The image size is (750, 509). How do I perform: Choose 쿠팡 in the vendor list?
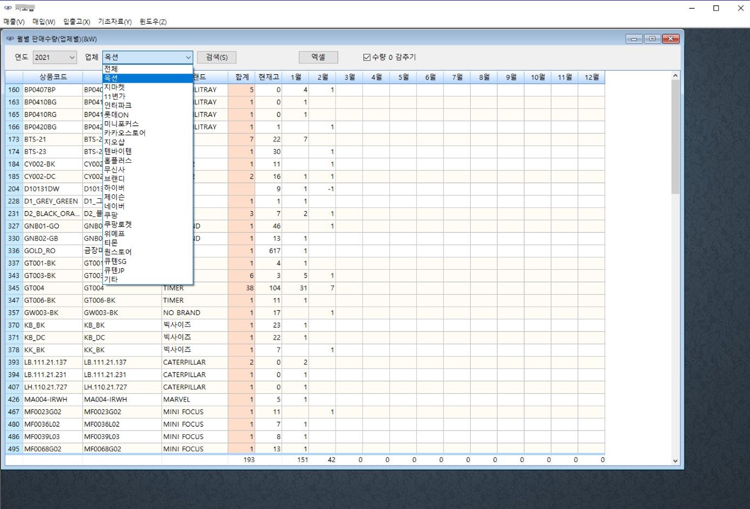pyautogui.click(x=111, y=215)
